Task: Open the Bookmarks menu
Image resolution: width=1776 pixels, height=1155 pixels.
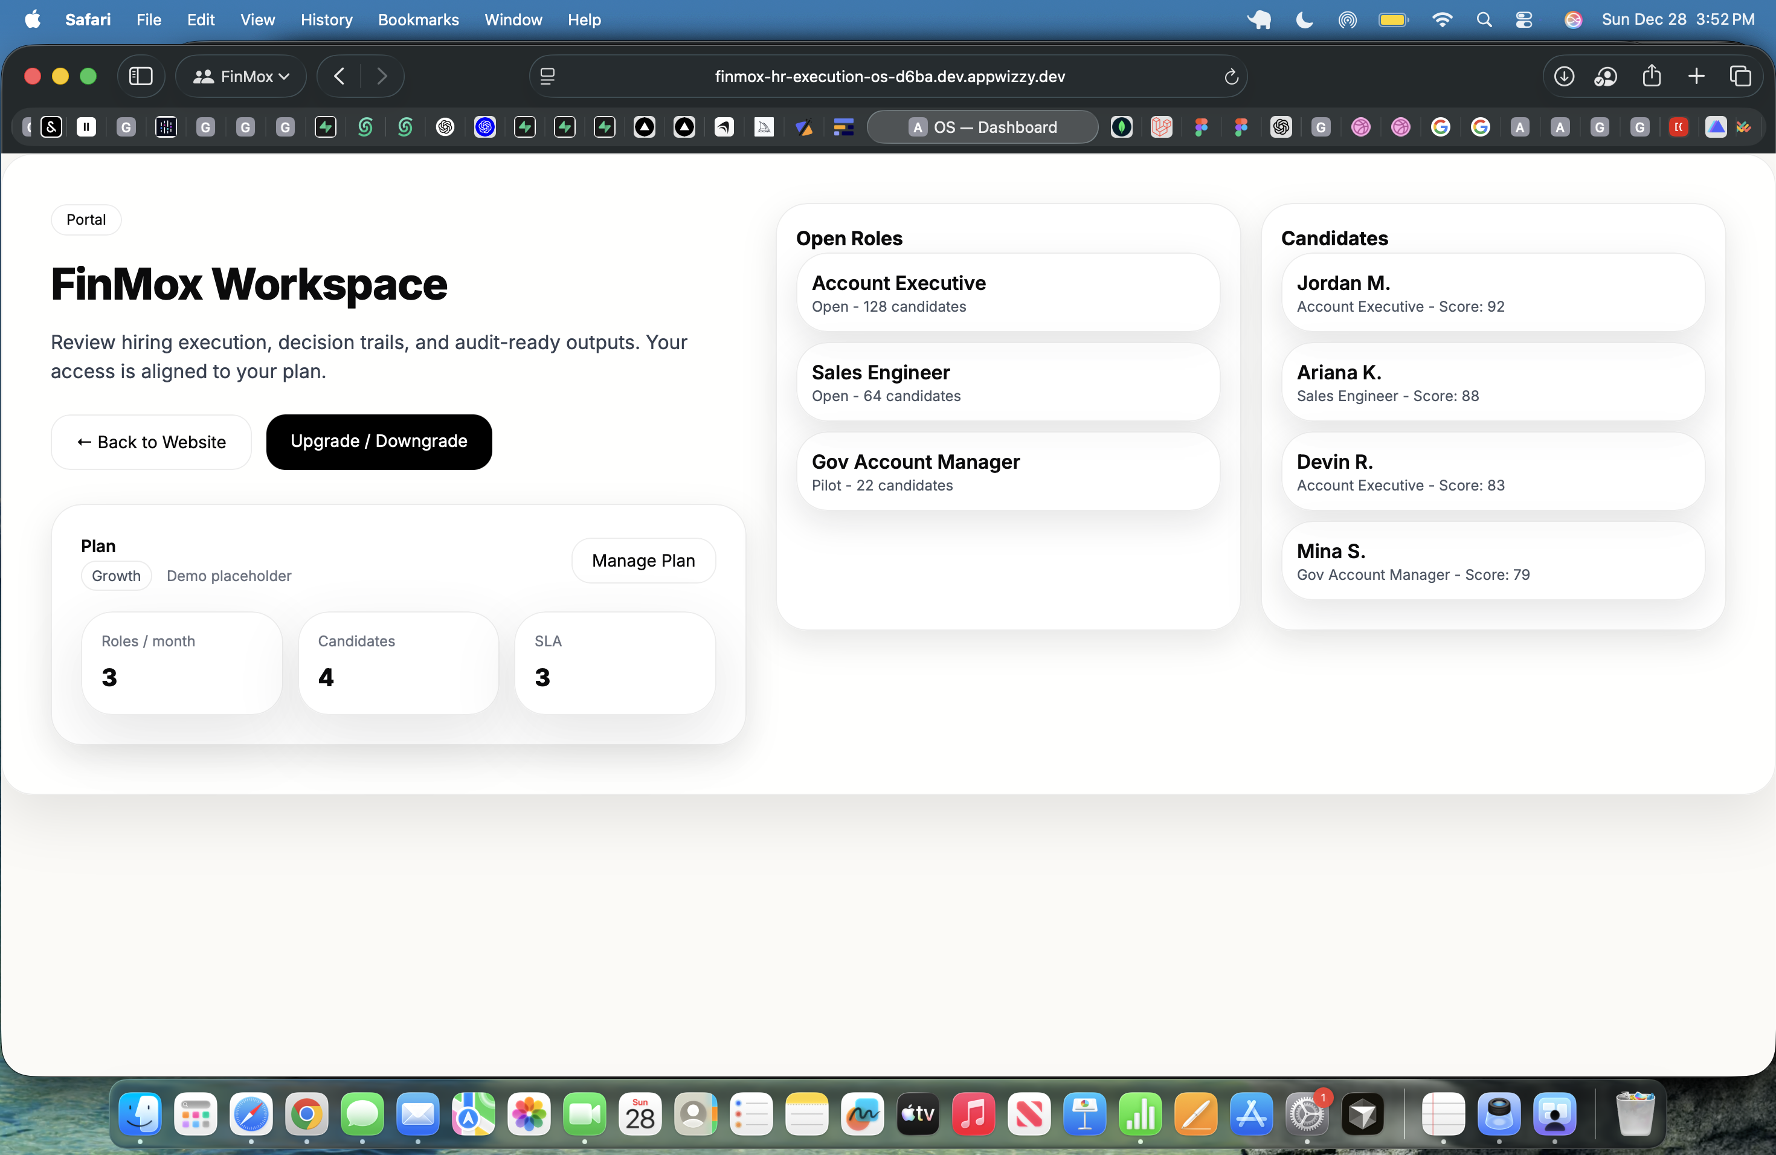Action: 418,19
